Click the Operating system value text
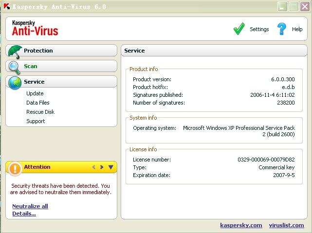The width and height of the screenshot is (312, 233). pyautogui.click(x=239, y=131)
